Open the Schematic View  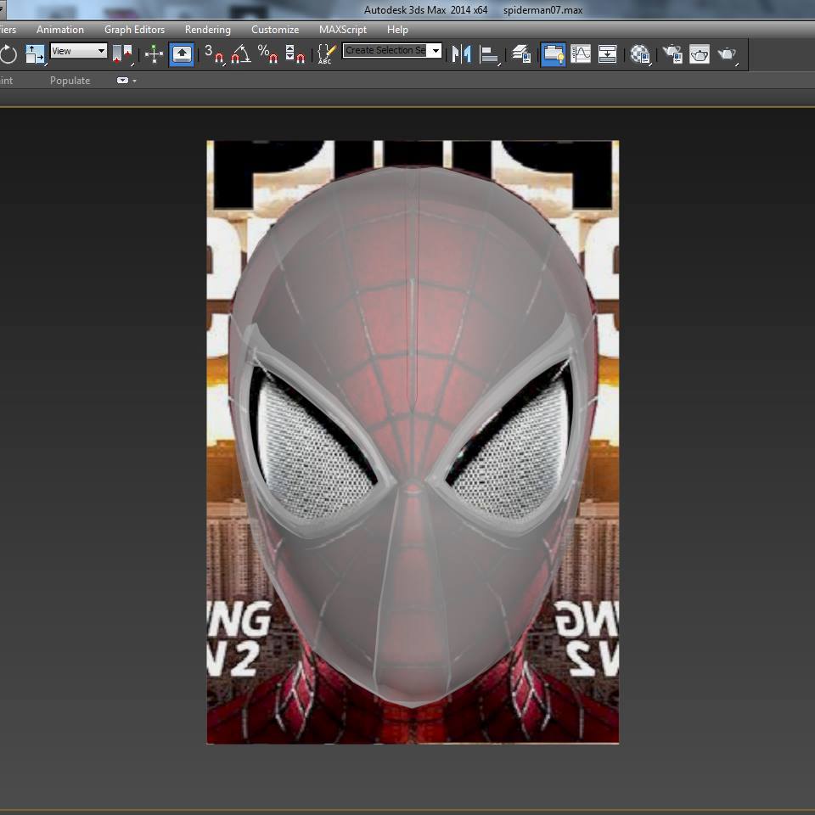pyautogui.click(x=607, y=54)
